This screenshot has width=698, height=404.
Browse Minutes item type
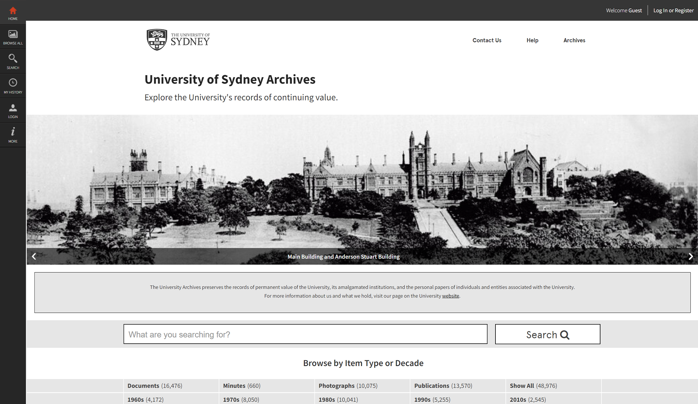point(242,386)
